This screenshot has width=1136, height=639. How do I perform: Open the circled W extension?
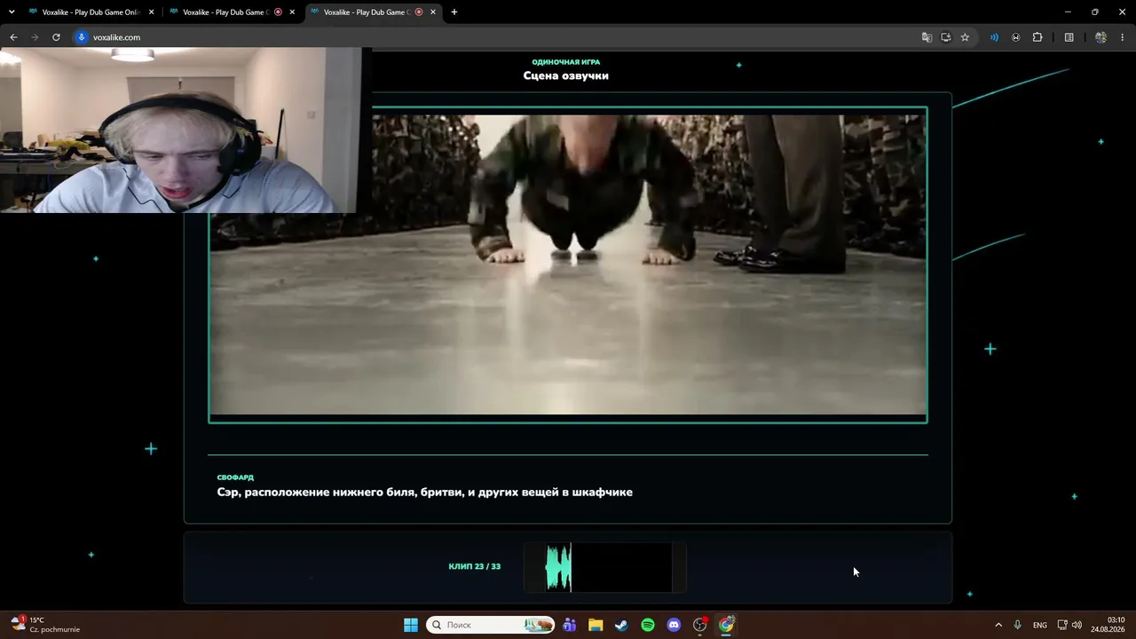pos(1015,37)
